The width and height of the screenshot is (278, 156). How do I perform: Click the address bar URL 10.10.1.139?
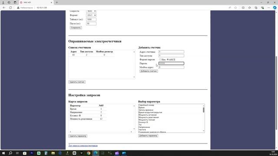(42, 8)
